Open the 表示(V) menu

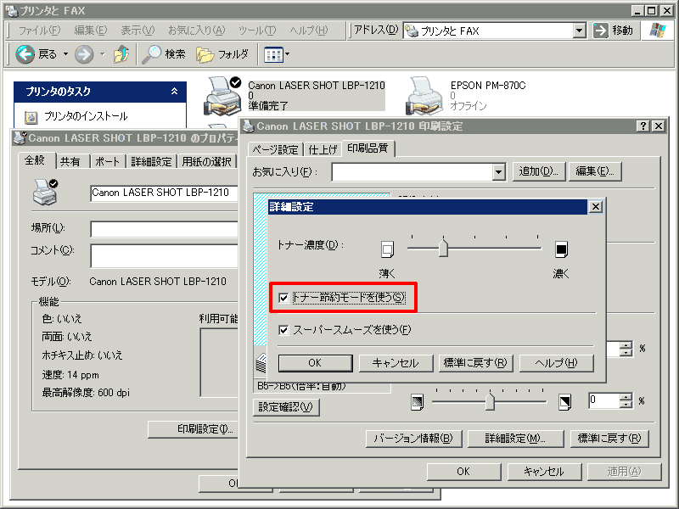137,31
